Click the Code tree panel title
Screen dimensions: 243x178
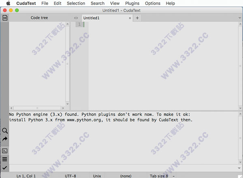39,18
